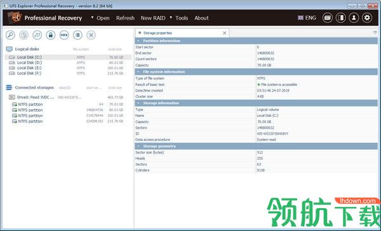Click the list properties toolbar icon

[x=77, y=35]
